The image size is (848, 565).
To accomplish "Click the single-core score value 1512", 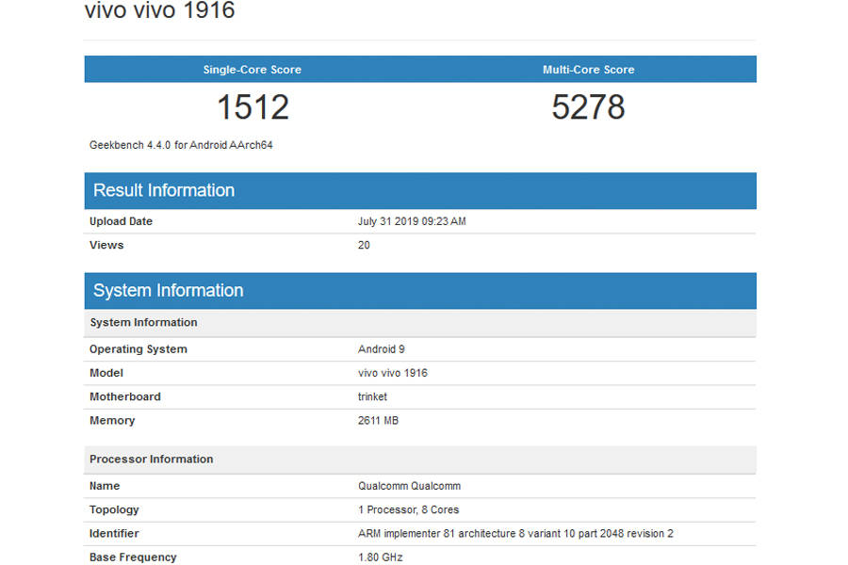I will point(251,106).
